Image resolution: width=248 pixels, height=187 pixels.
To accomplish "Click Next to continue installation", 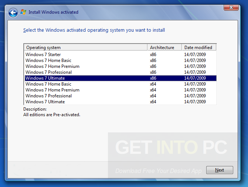I will pyautogui.click(x=220, y=170).
